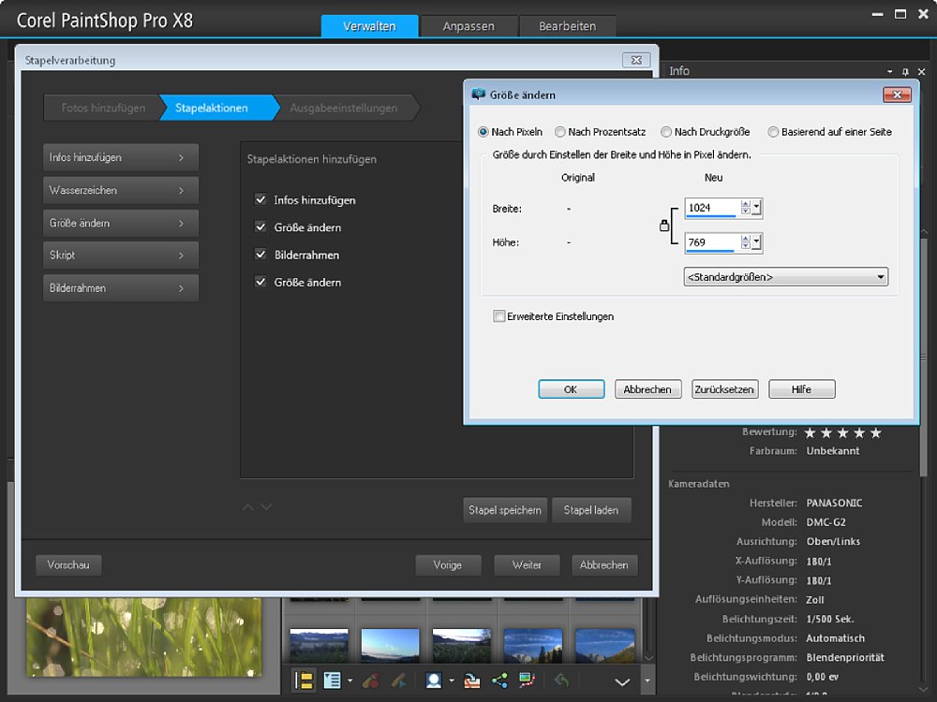
Task: Click the photo trip/slideshow icon in toolbar
Action: 527,680
